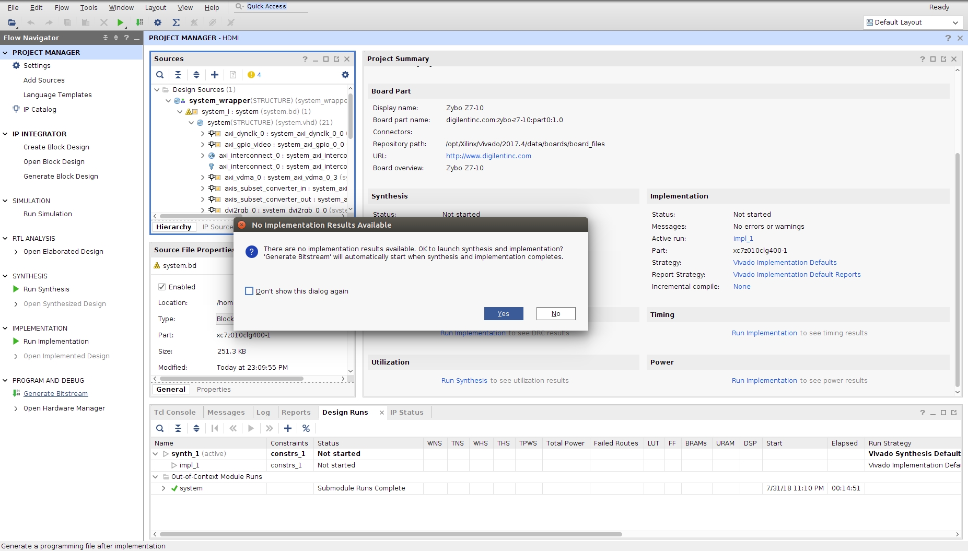Collapse the synth_1 run tree row

155,454
